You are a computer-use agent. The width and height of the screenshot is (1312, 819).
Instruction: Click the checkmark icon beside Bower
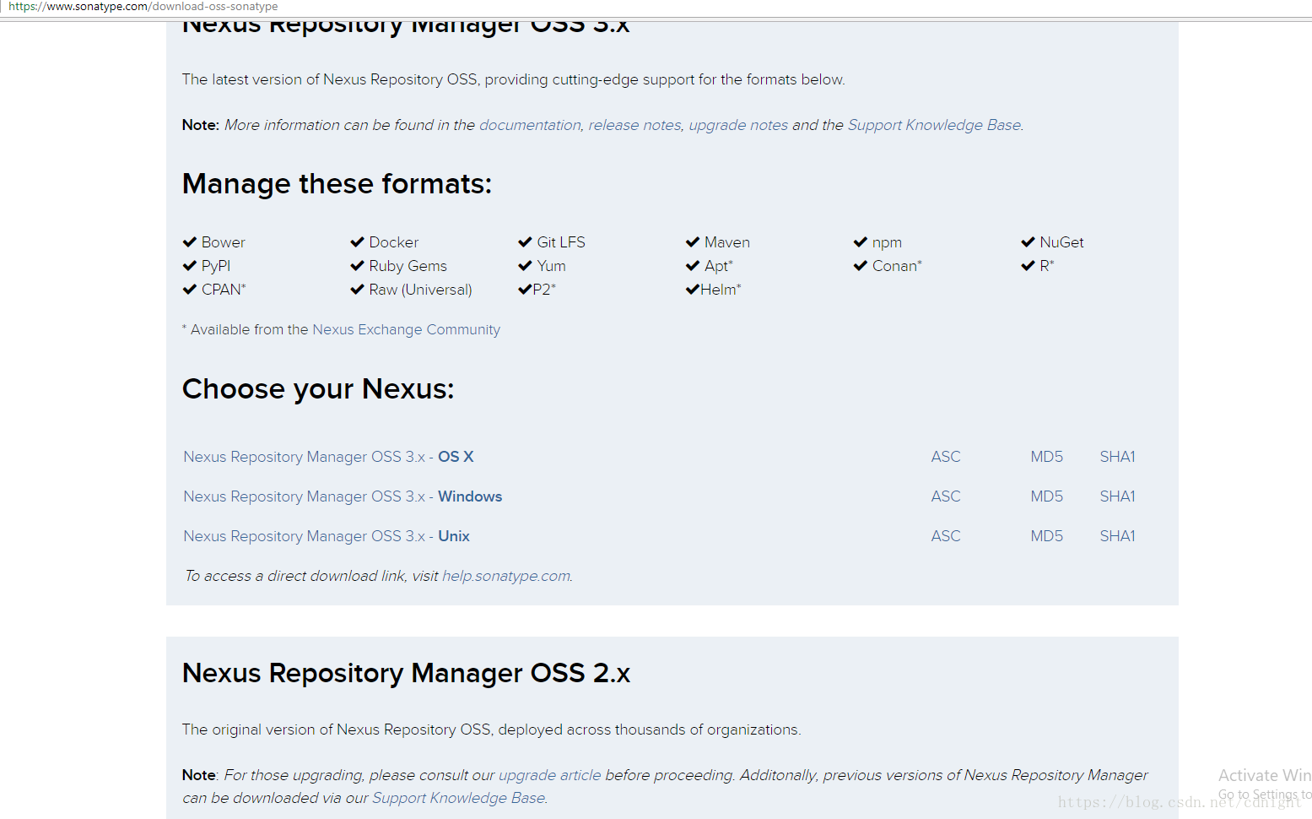(190, 242)
